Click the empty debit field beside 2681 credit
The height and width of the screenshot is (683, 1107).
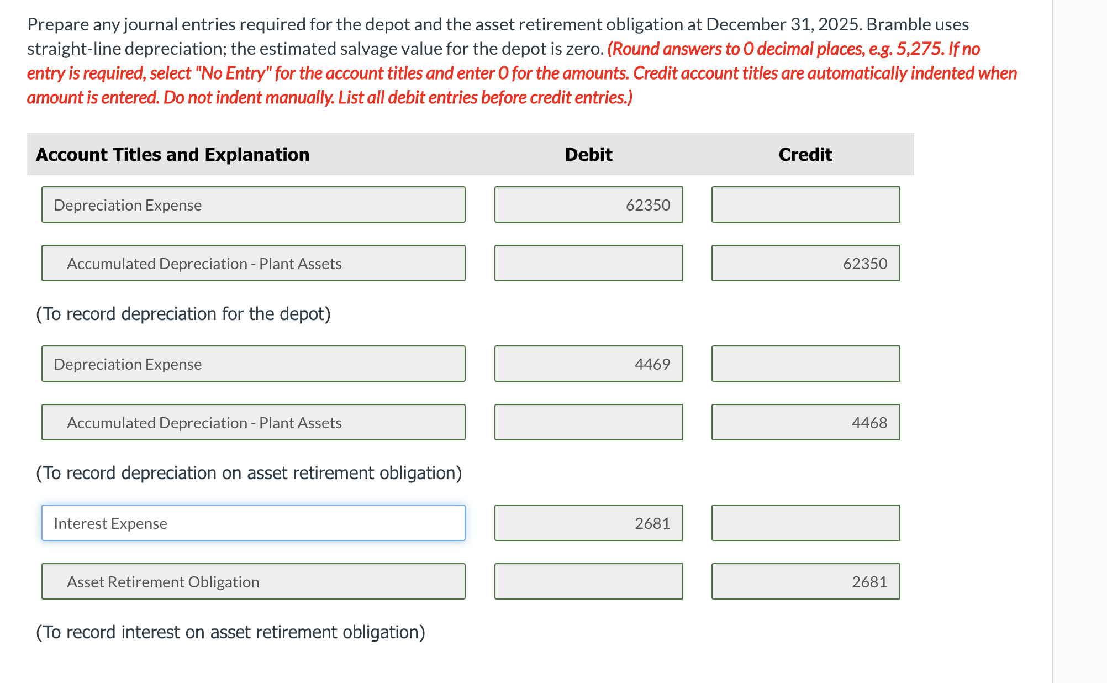[x=588, y=581]
